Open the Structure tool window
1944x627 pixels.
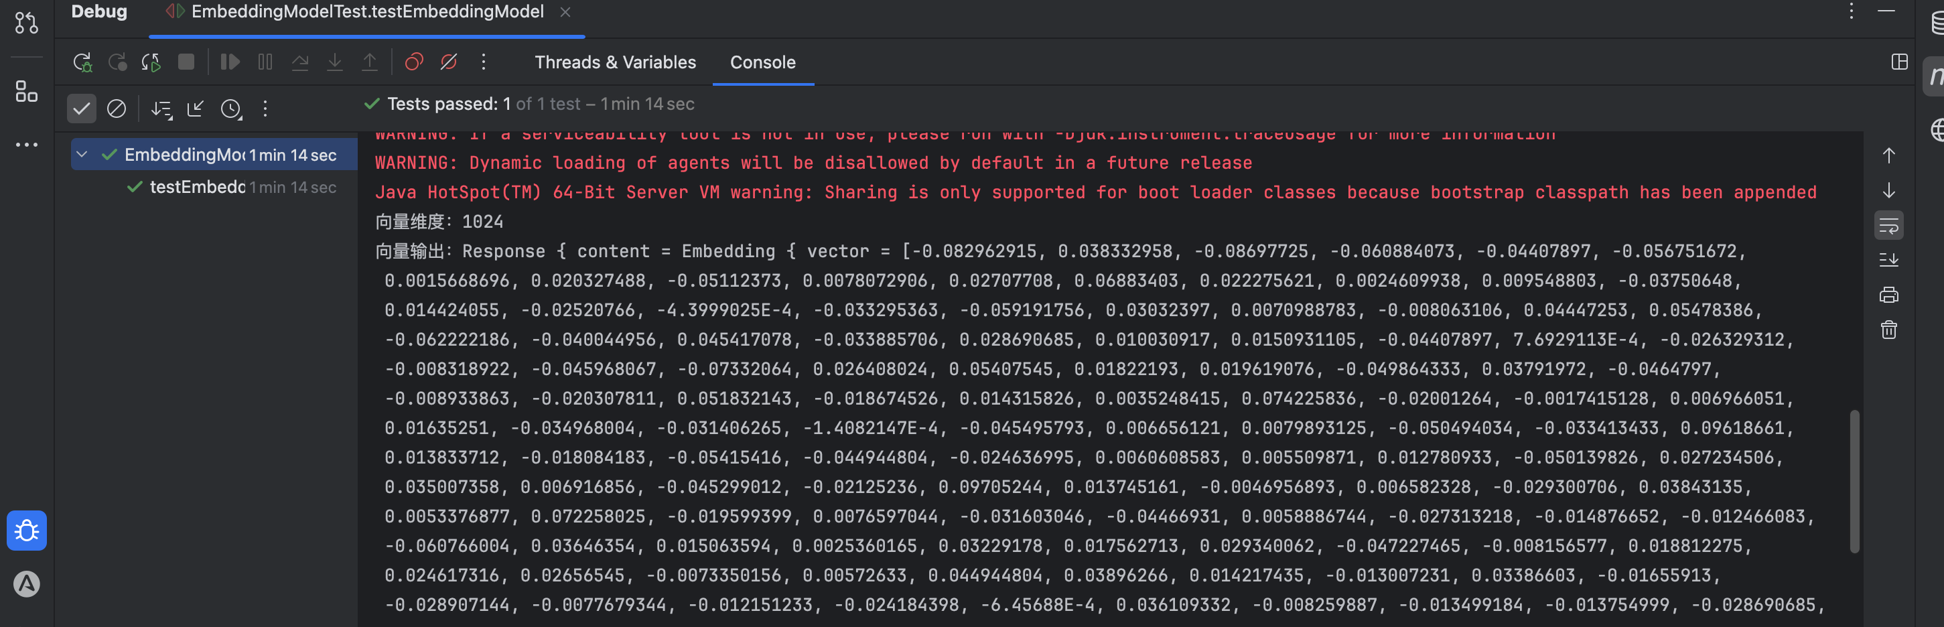(x=26, y=92)
